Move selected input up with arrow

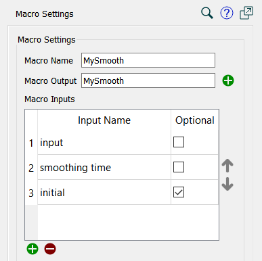227,166
